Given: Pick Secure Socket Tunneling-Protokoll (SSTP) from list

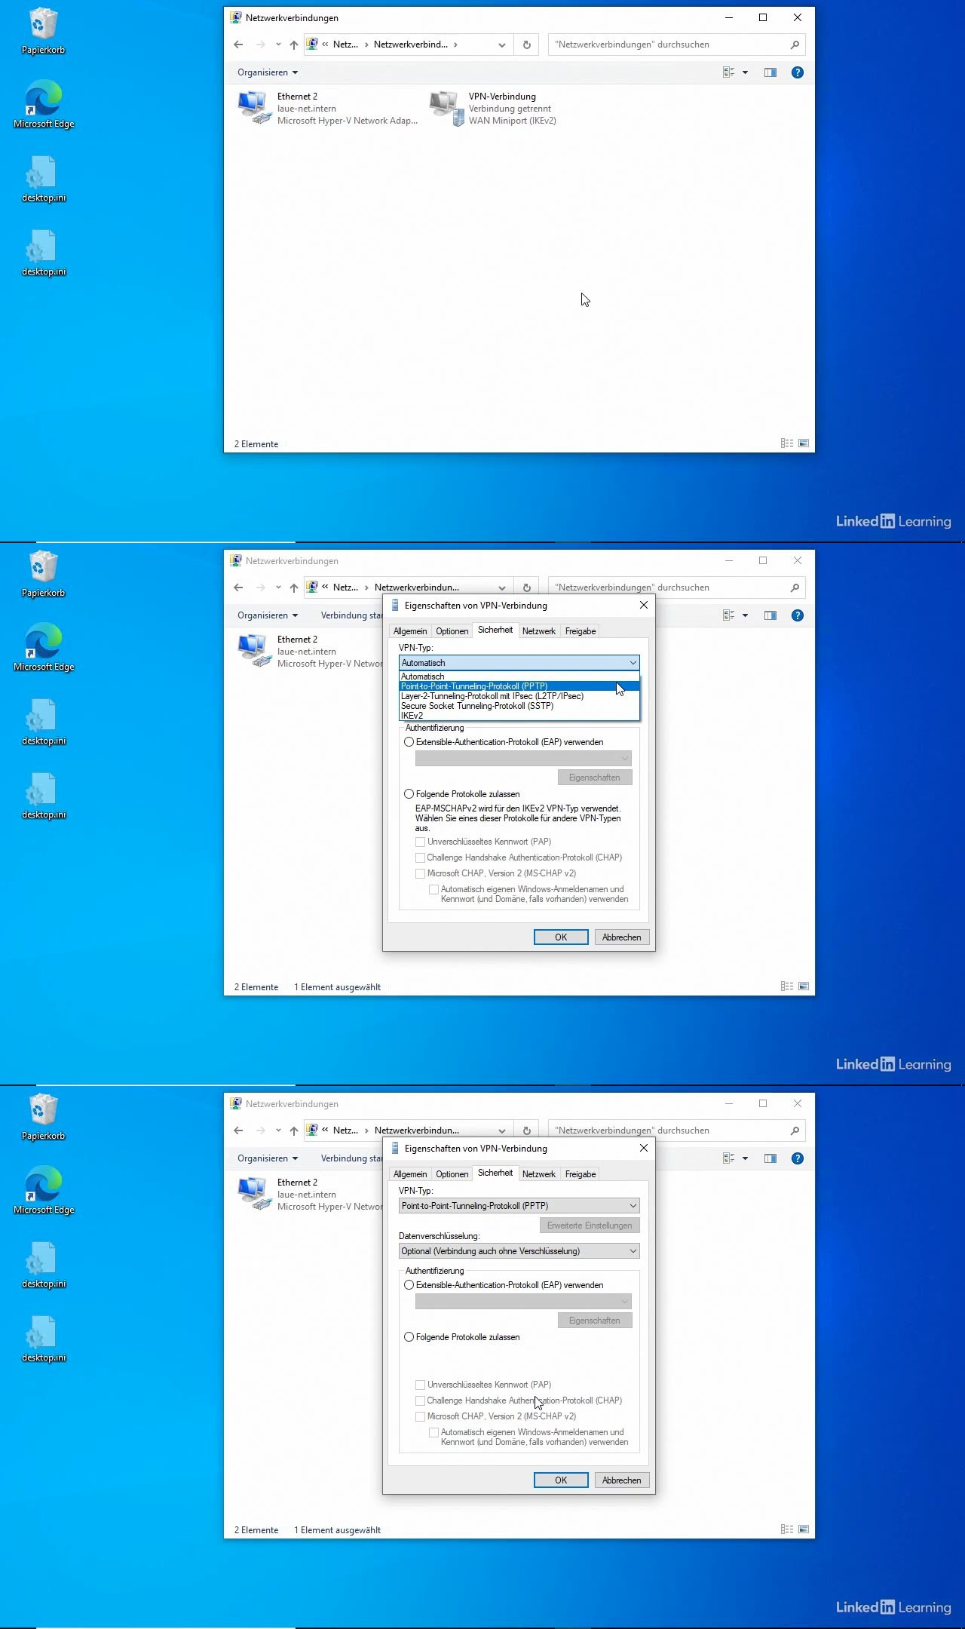Looking at the screenshot, I should coord(477,706).
